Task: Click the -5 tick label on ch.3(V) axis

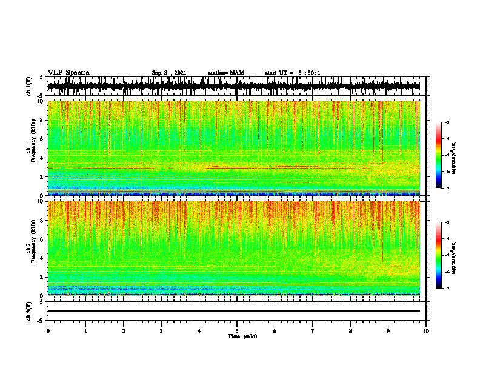Action: click(41, 321)
